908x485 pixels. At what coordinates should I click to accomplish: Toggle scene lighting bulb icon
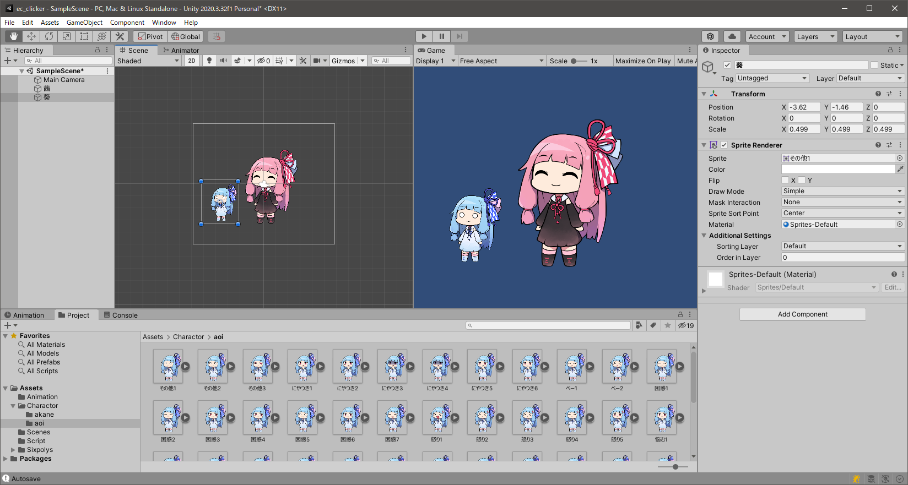click(209, 61)
